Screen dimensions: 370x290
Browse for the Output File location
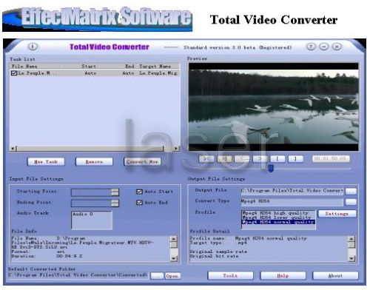pyautogui.click(x=351, y=191)
